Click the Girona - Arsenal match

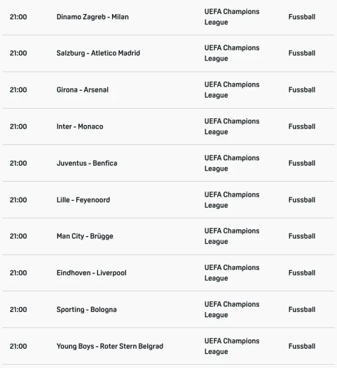(82, 90)
